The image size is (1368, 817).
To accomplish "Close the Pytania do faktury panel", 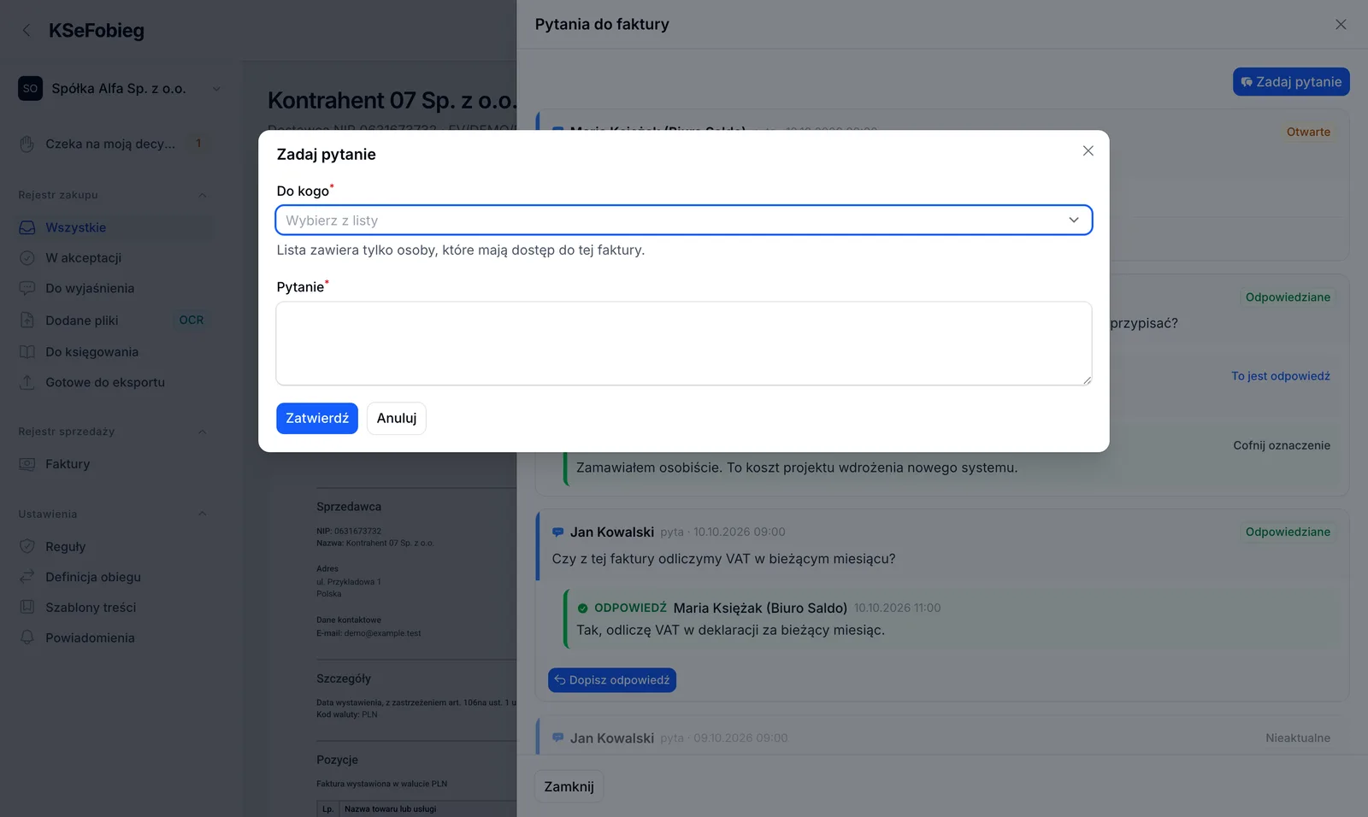I will [x=1341, y=24].
